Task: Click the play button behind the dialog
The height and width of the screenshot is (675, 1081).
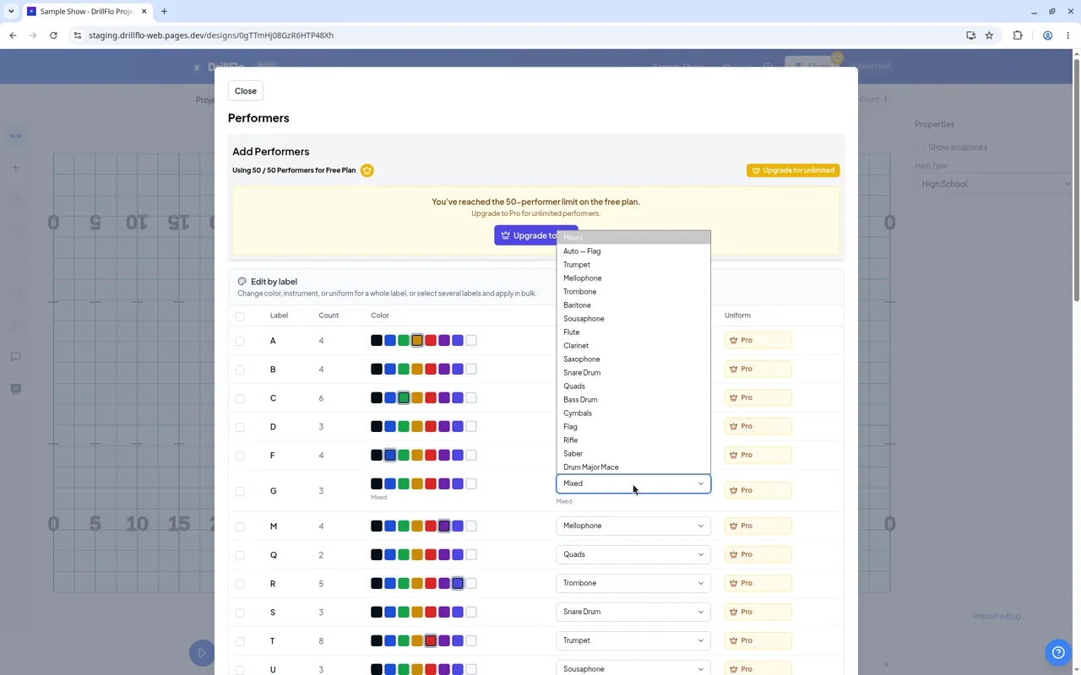Action: 202,652
